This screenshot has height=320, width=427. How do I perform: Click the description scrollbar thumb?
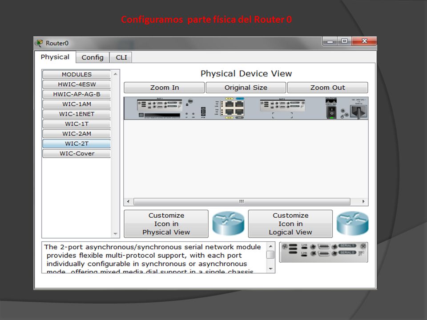[x=270, y=255]
